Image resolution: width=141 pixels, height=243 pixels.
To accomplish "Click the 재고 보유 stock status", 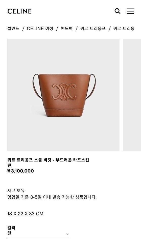I will [x=16, y=190].
